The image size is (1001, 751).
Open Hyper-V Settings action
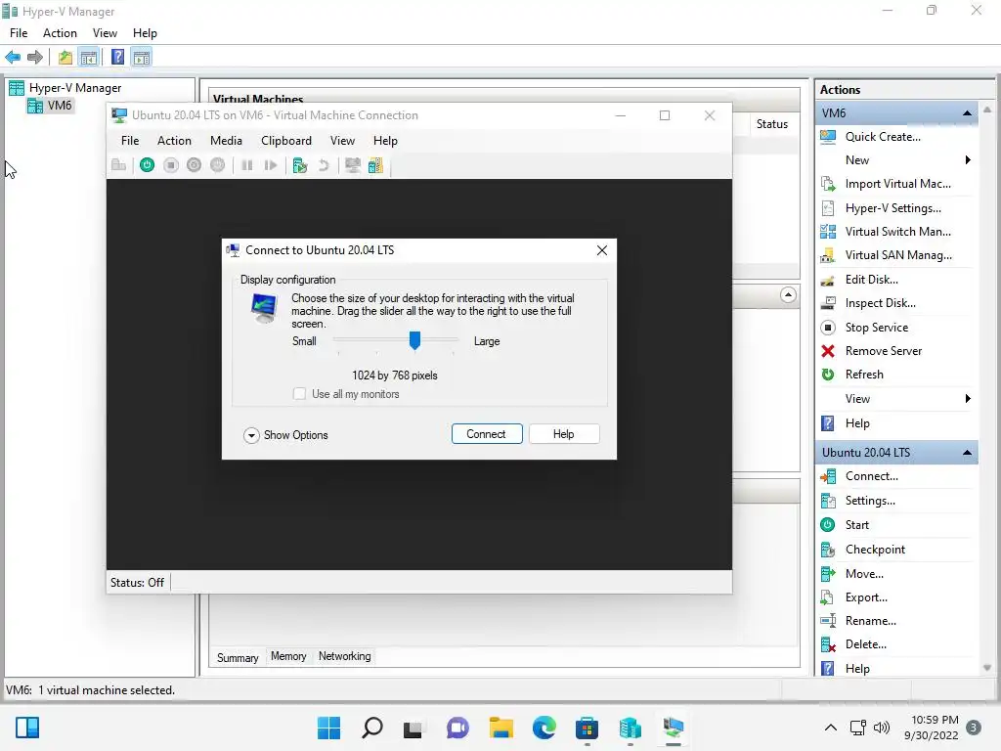(892, 208)
